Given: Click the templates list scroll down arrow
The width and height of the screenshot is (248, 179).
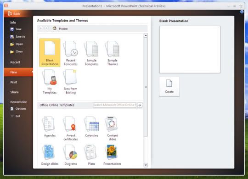Looking at the screenshot, I should (146, 165).
